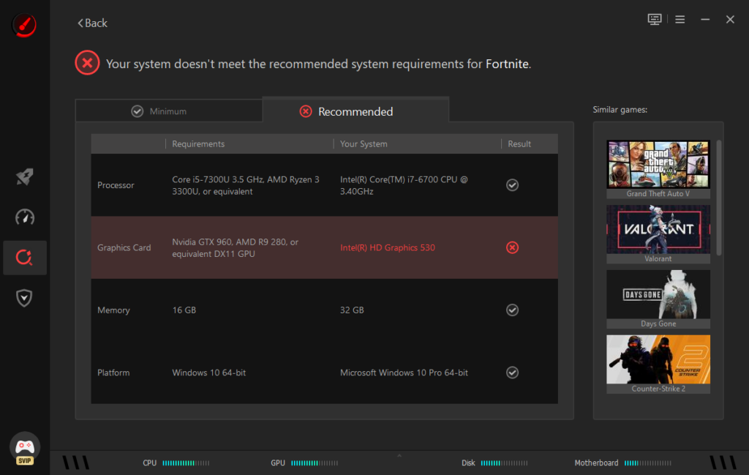Viewport: 749px width, 475px height.
Task: Expand the bottom status bar arrow
Action: click(x=399, y=456)
